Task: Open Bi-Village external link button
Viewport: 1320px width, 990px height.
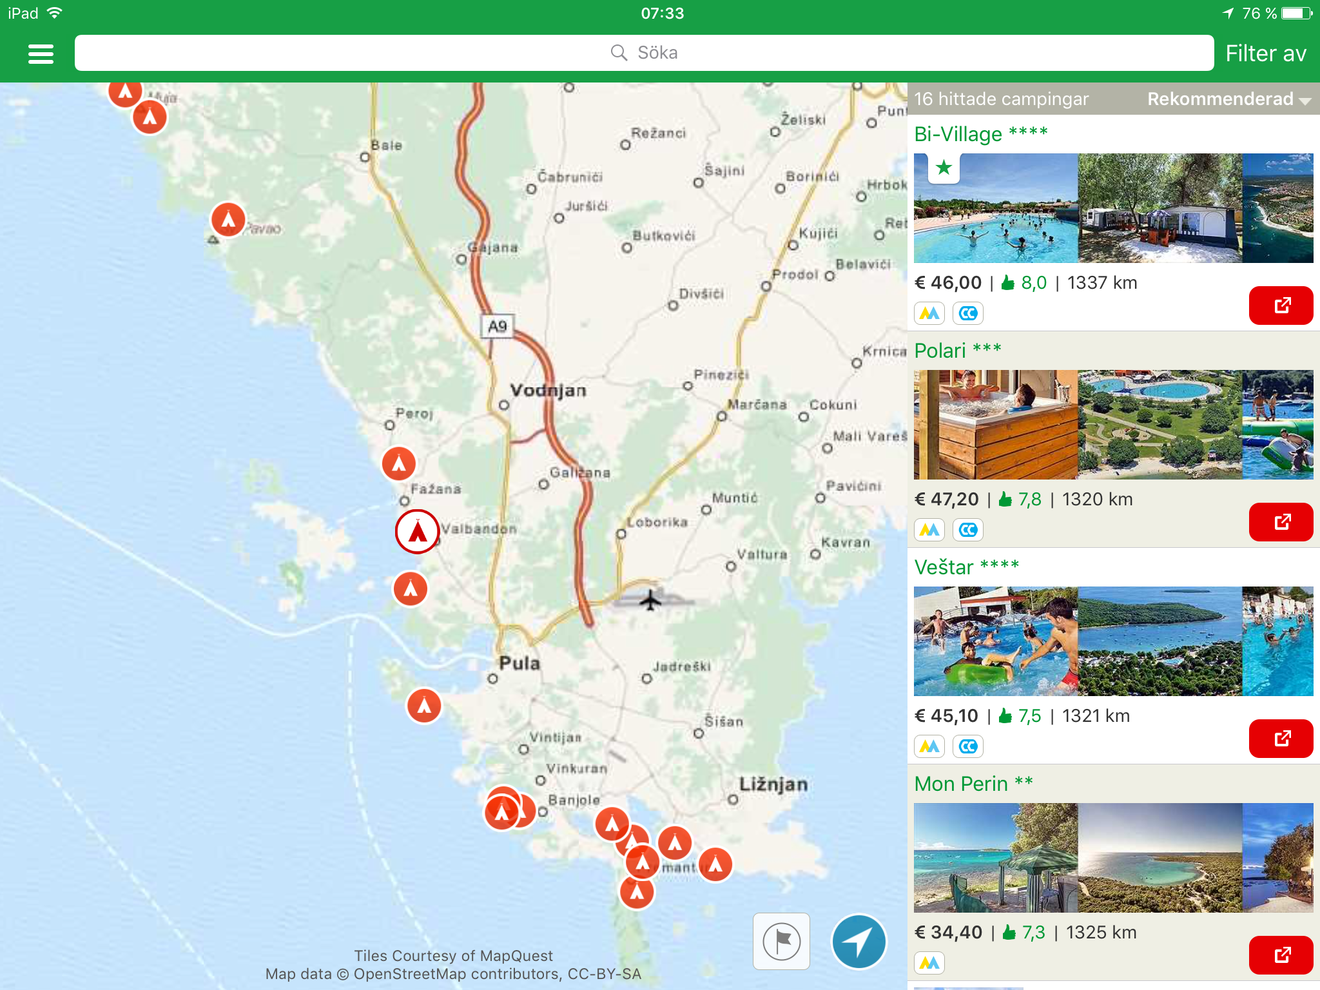Action: [x=1280, y=306]
